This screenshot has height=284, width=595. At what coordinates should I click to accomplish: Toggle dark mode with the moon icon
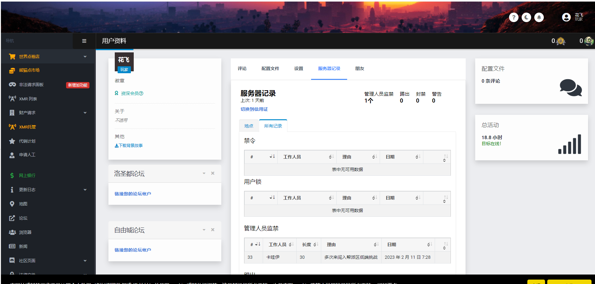pos(526,17)
